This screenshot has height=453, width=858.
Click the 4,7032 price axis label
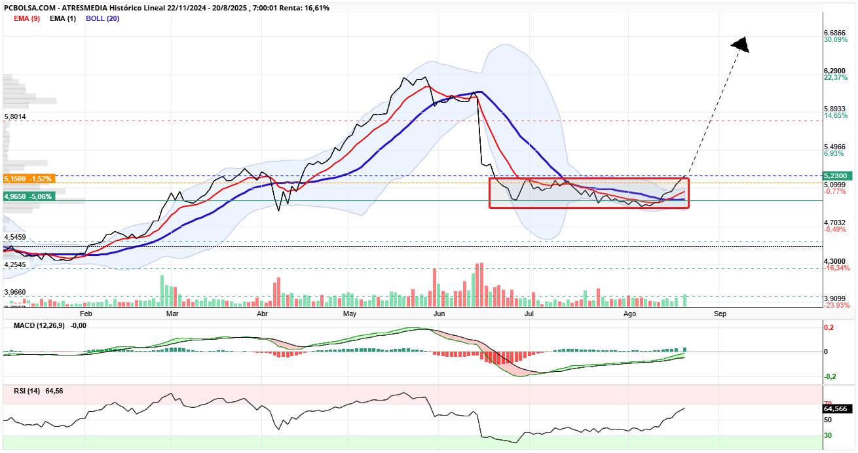[x=834, y=223]
